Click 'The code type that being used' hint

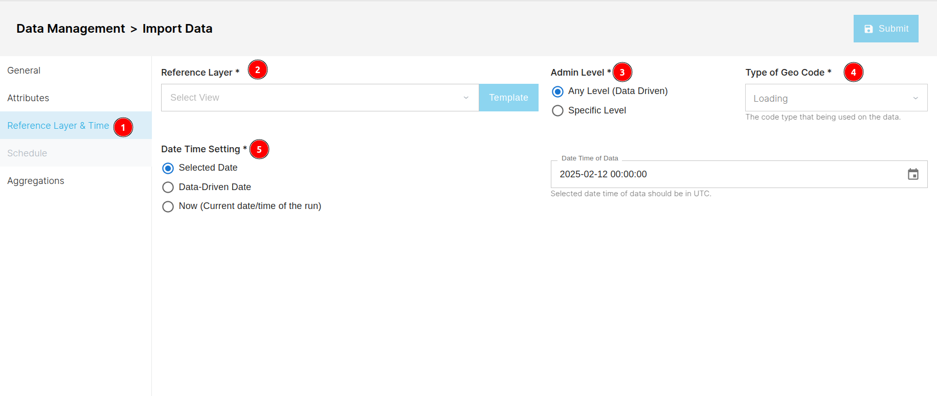[823, 117]
